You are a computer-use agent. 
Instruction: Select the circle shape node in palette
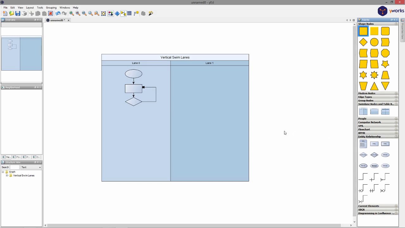[374, 42]
